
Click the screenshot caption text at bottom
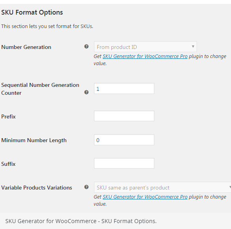click(81, 221)
